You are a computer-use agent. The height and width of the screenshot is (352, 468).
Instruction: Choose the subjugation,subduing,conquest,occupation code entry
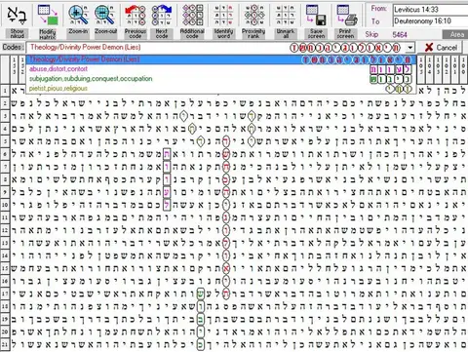pyautogui.click(x=221, y=79)
